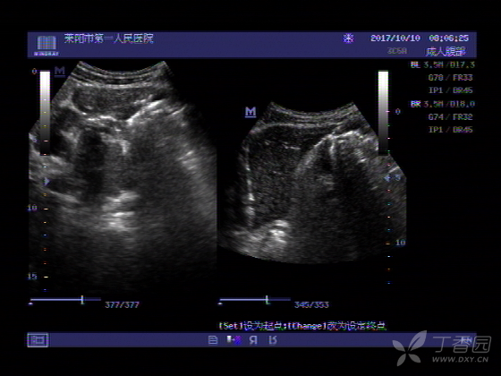Click the start triangle of the left cine bar

tap(31, 303)
